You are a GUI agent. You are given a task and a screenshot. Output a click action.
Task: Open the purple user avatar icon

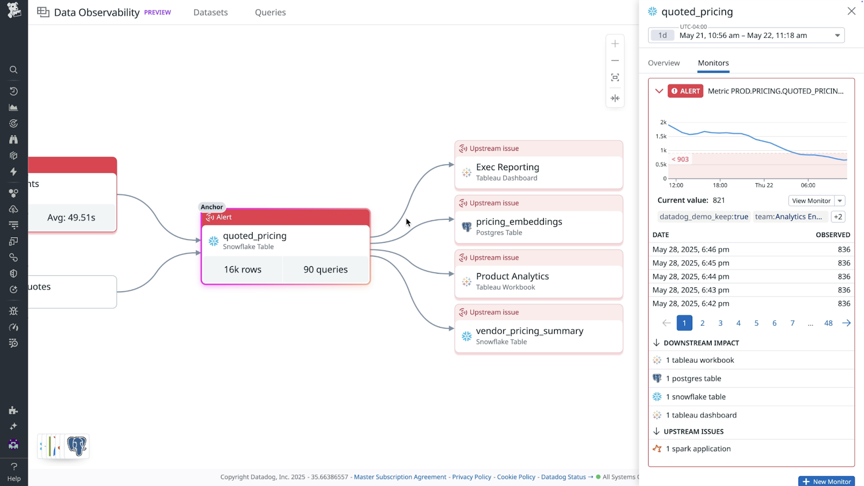[x=13, y=444]
